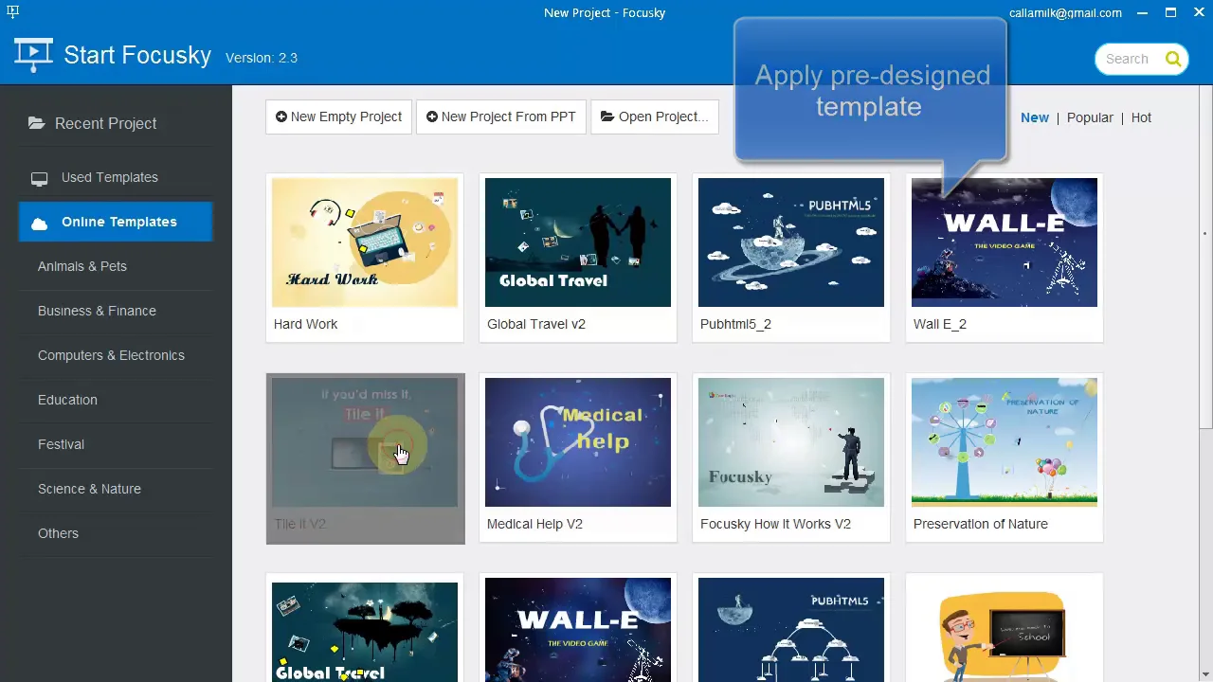
Task: Select Focusky How It Works V2 thumbnail
Action: 791,442
